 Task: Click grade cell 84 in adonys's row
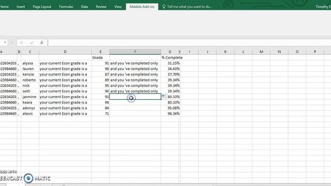(100, 108)
